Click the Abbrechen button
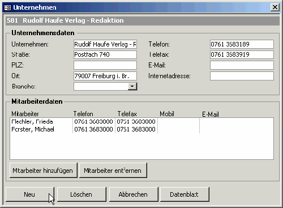Viewport: 283px width, 208px height. point(134,194)
